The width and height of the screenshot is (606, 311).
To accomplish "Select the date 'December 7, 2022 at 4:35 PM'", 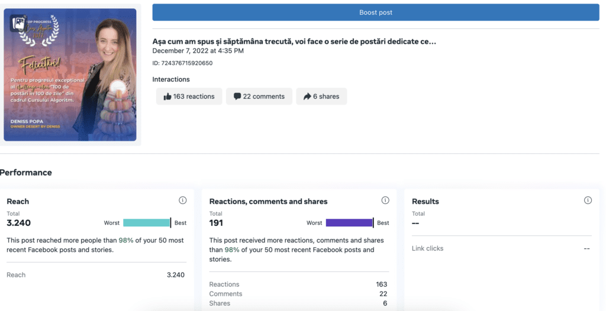I will pos(198,51).
